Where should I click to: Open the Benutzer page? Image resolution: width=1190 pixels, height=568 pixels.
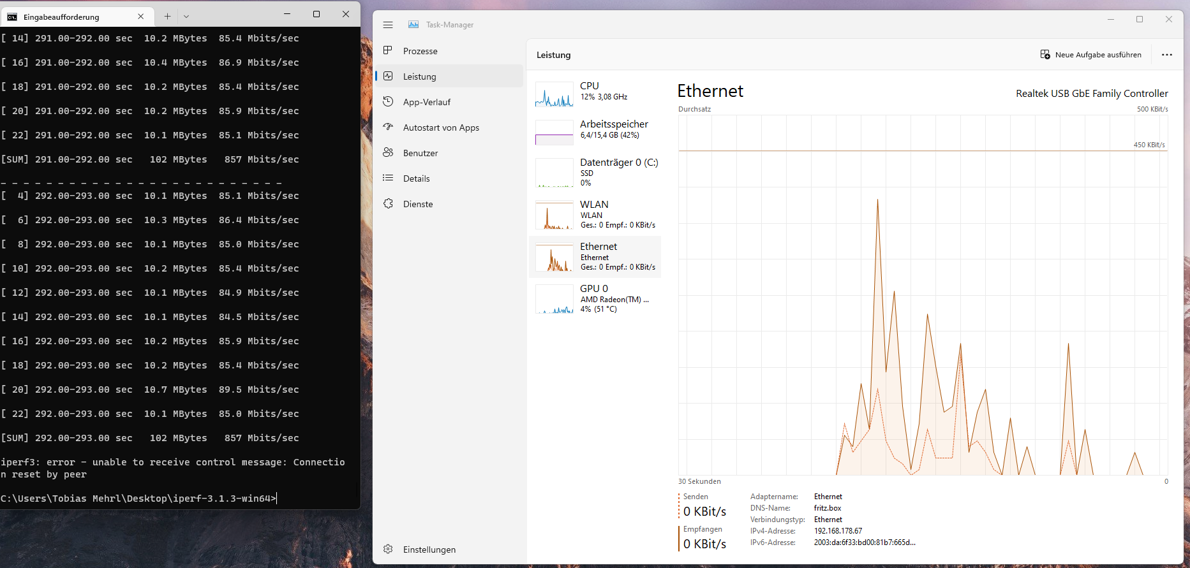[x=449, y=152]
